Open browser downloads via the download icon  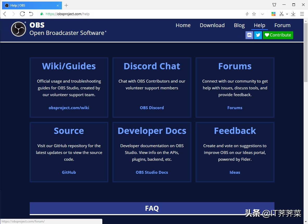[x=293, y=14]
